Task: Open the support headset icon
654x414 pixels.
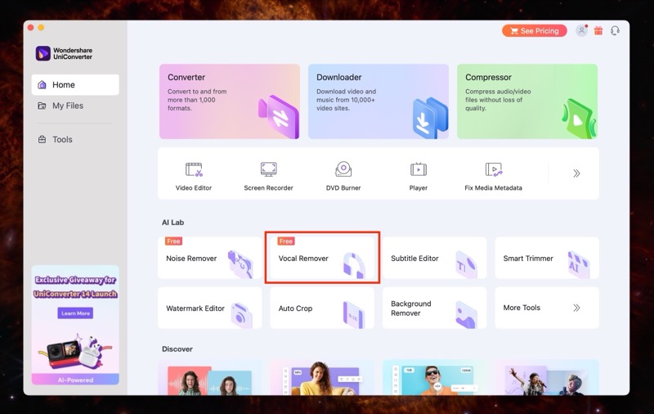Action: 615,30
